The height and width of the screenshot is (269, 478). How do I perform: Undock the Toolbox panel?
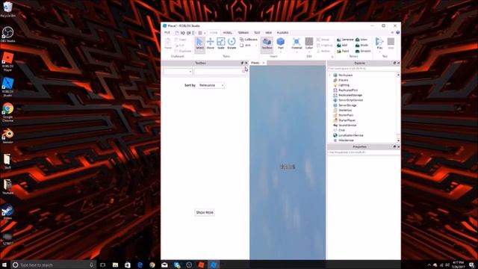point(242,63)
